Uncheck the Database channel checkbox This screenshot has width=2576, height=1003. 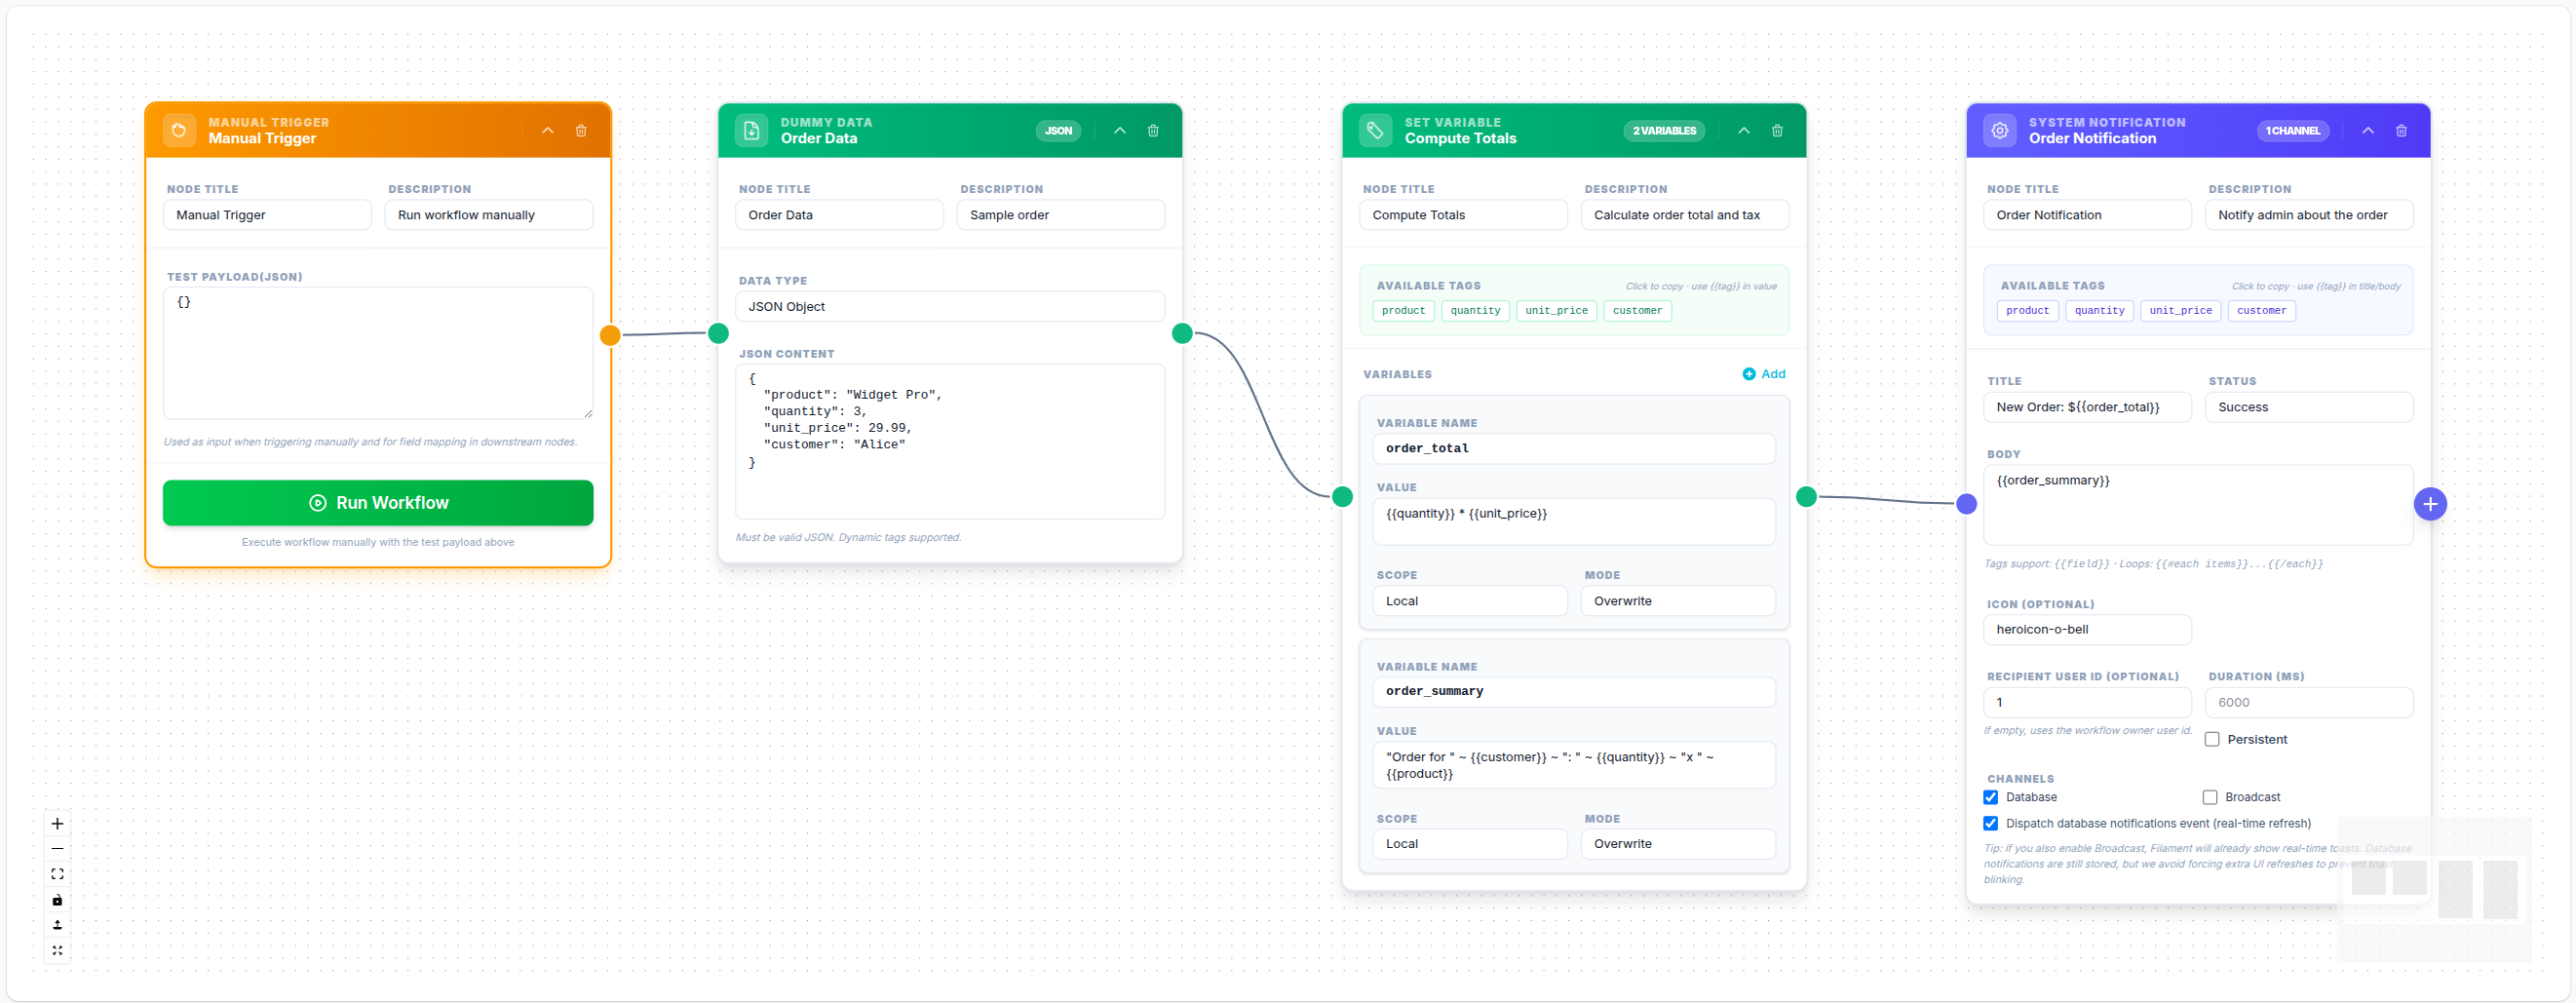coord(1991,798)
